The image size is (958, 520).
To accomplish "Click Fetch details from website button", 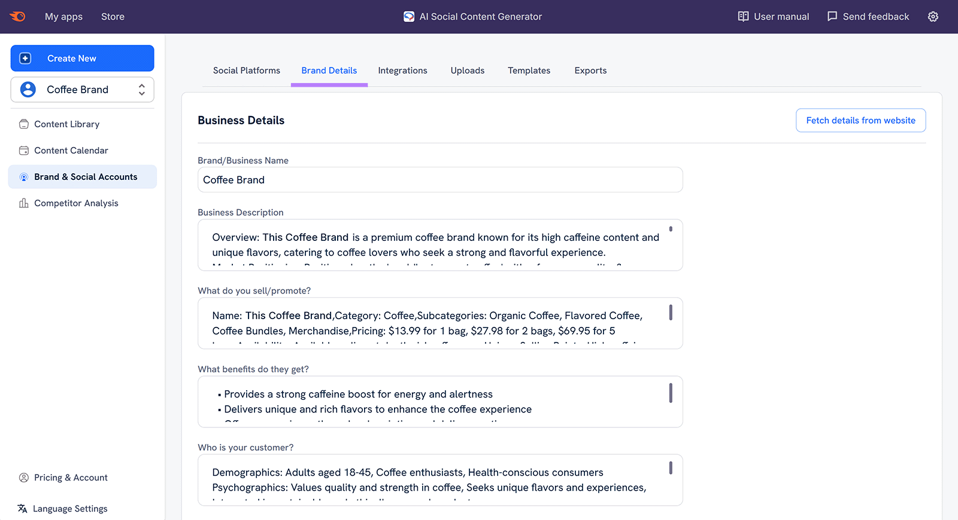I will pos(860,120).
